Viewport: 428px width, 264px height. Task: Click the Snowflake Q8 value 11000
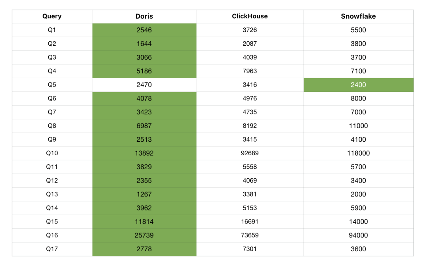358,126
